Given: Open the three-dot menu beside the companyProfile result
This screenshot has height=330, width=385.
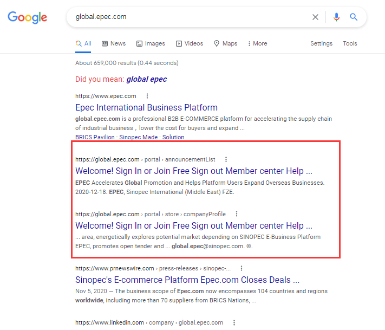Looking at the screenshot, I should tap(237, 214).
